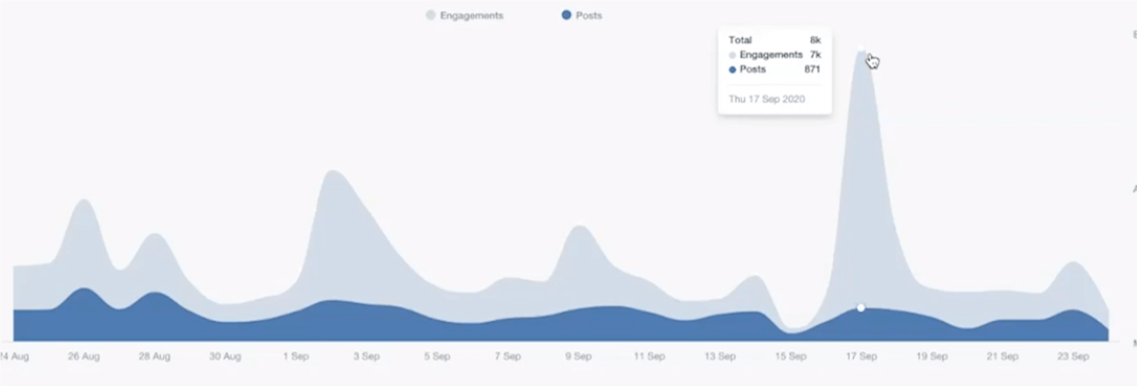Select the 28 Aug axis label
Image resolution: width=1137 pixels, height=386 pixels.
(154, 356)
